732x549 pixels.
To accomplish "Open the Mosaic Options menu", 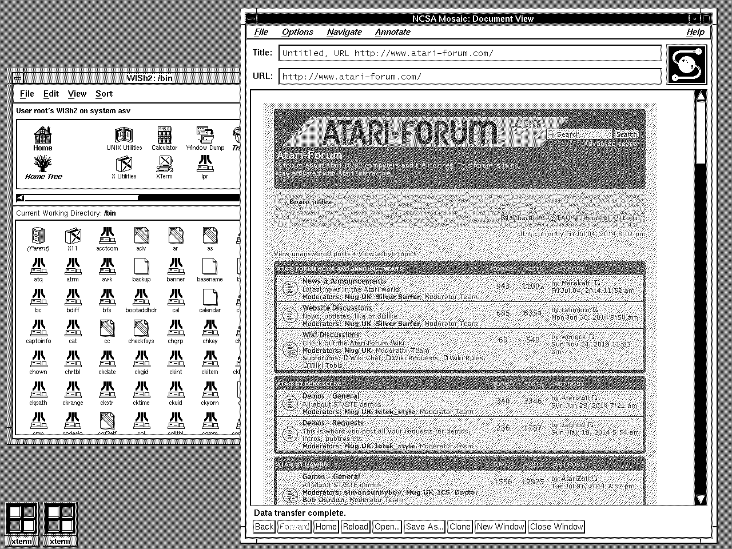I will [x=297, y=32].
